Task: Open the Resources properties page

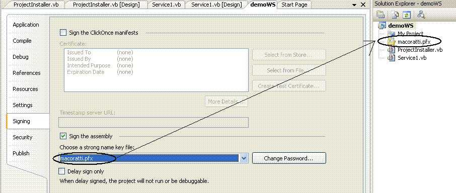Action: pyautogui.click(x=25, y=89)
